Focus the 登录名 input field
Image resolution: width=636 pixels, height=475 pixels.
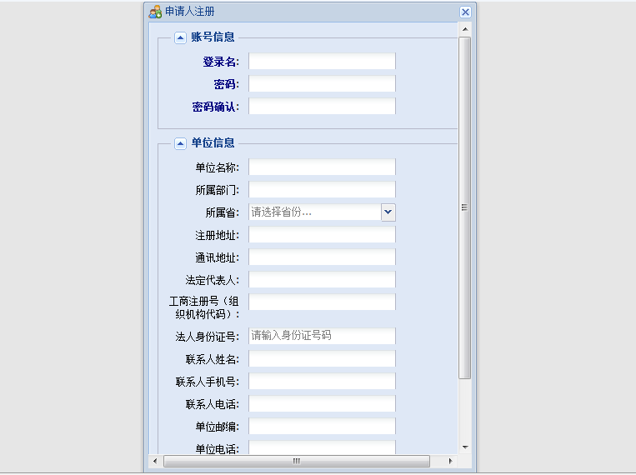tap(322, 62)
